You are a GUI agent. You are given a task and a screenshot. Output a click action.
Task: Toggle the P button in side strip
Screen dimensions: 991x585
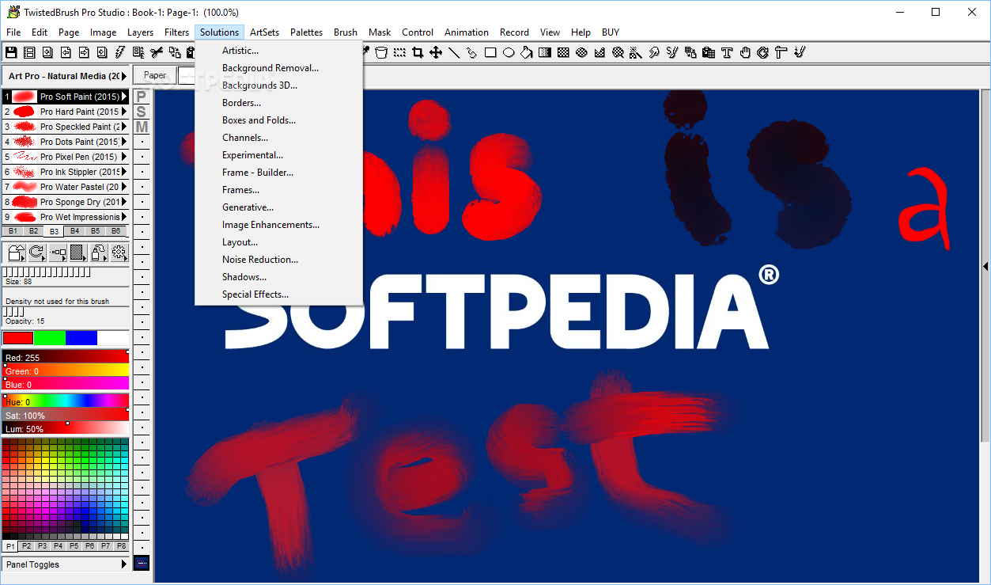[142, 97]
